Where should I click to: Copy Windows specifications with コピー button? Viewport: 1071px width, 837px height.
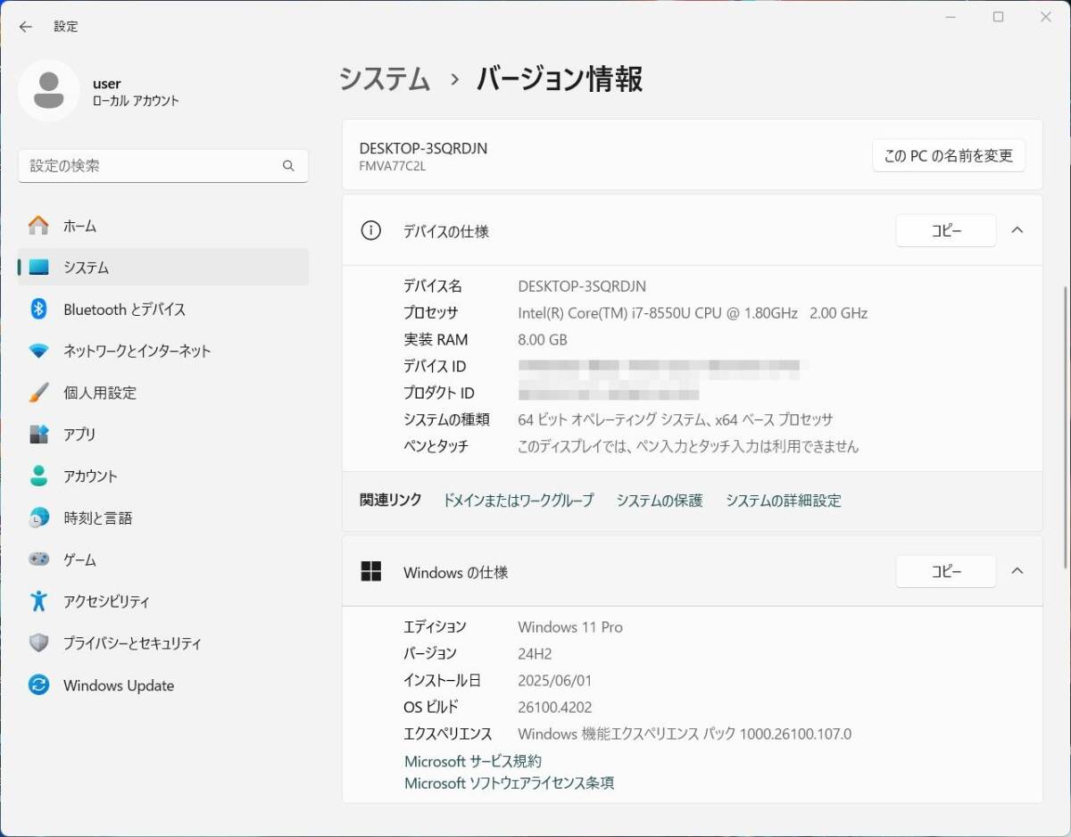coord(946,571)
